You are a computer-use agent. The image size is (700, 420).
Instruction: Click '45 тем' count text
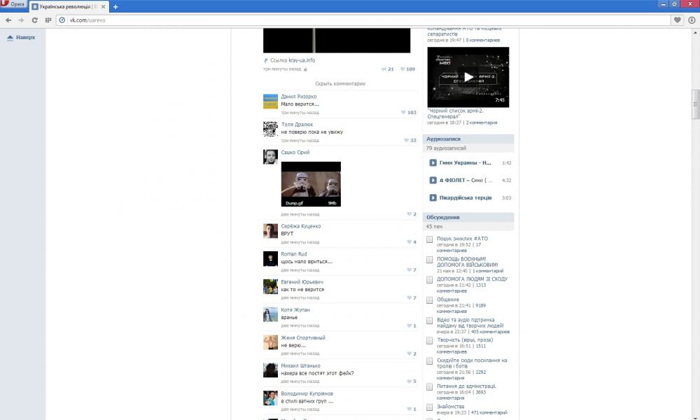pos(434,227)
